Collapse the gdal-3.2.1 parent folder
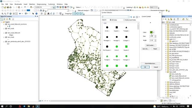This screenshot has width=192, height=108. point(166,39)
